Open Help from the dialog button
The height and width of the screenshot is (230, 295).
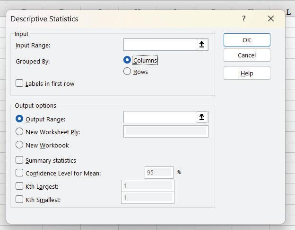[x=247, y=73]
